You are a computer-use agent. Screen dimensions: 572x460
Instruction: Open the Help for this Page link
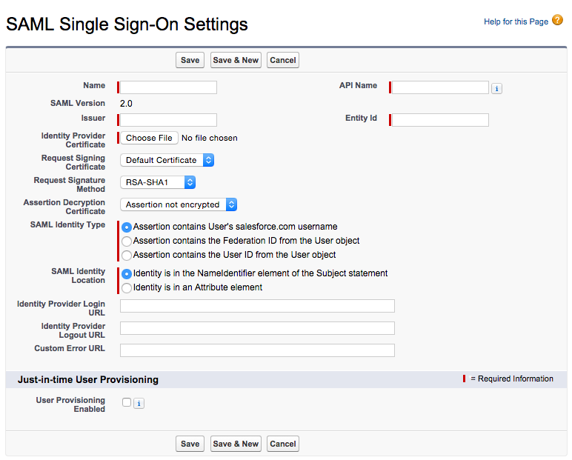click(516, 21)
